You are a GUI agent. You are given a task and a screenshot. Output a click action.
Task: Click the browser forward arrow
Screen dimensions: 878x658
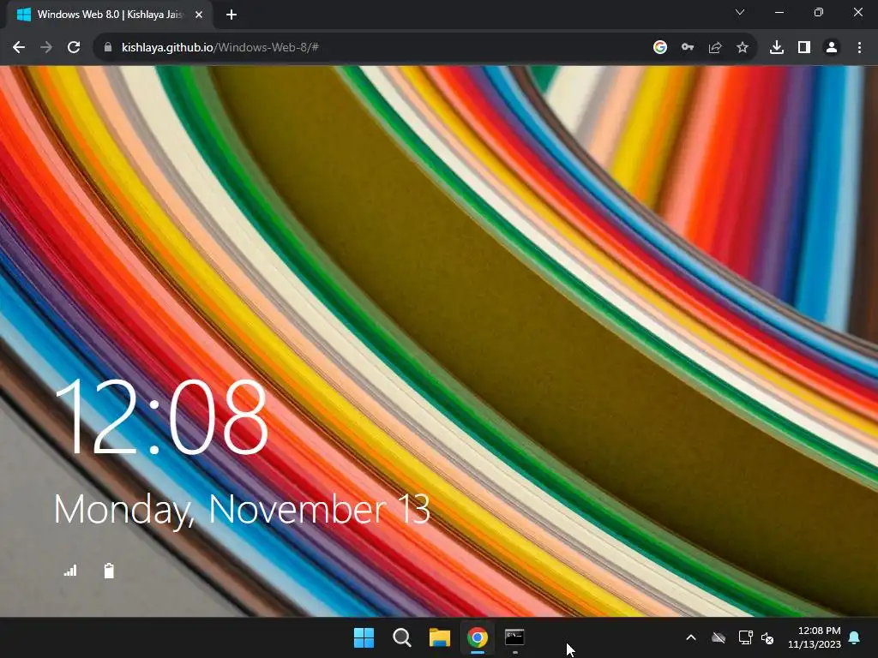click(46, 48)
